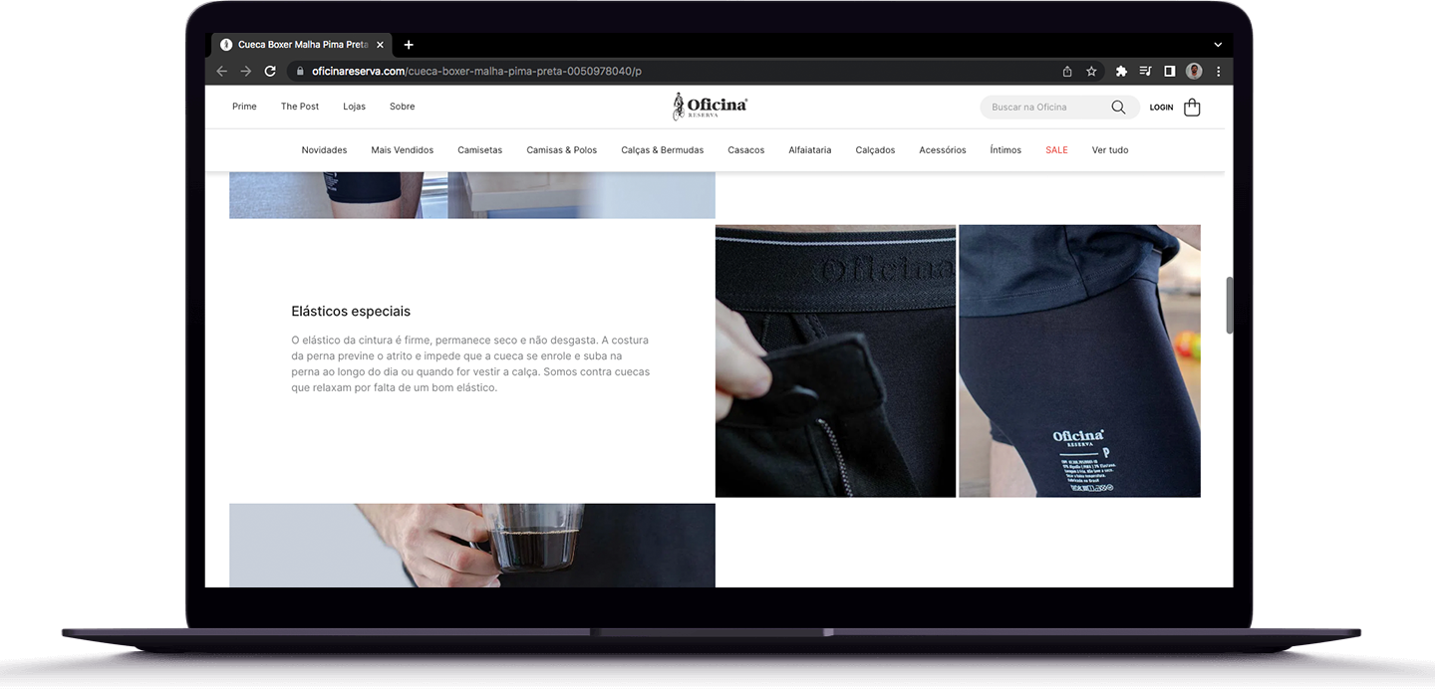Click the waistband elastic close-up photo
Viewport: 1435px width, 692px height.
[x=835, y=360]
